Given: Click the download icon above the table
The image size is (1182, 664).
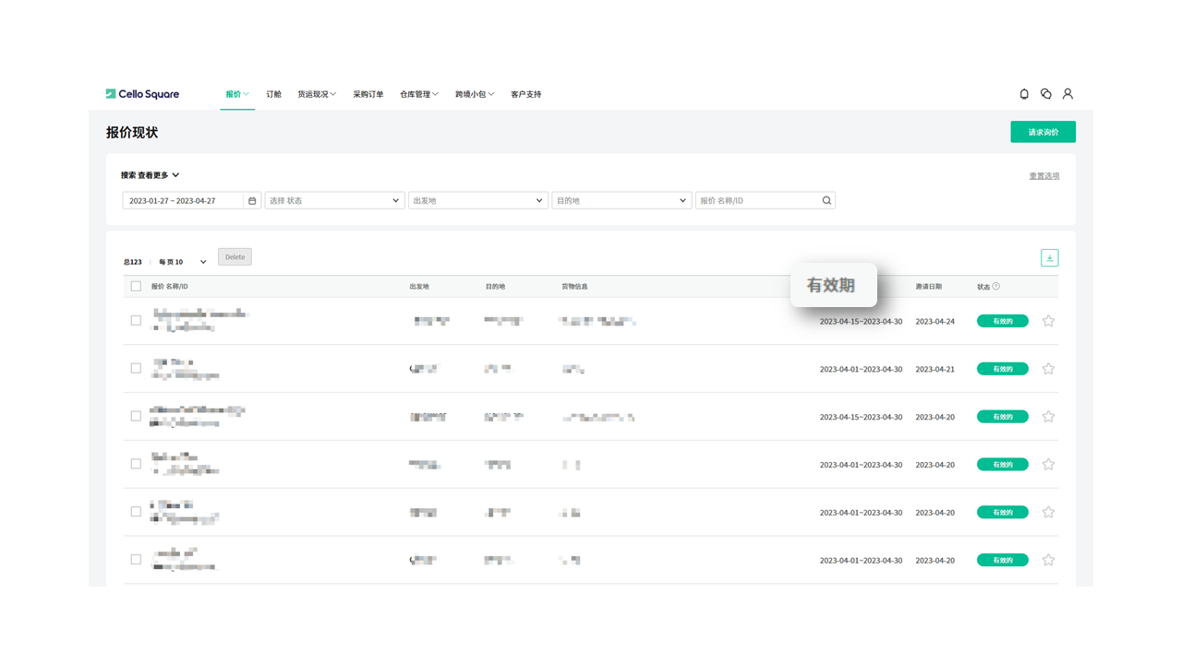Looking at the screenshot, I should tap(1049, 258).
